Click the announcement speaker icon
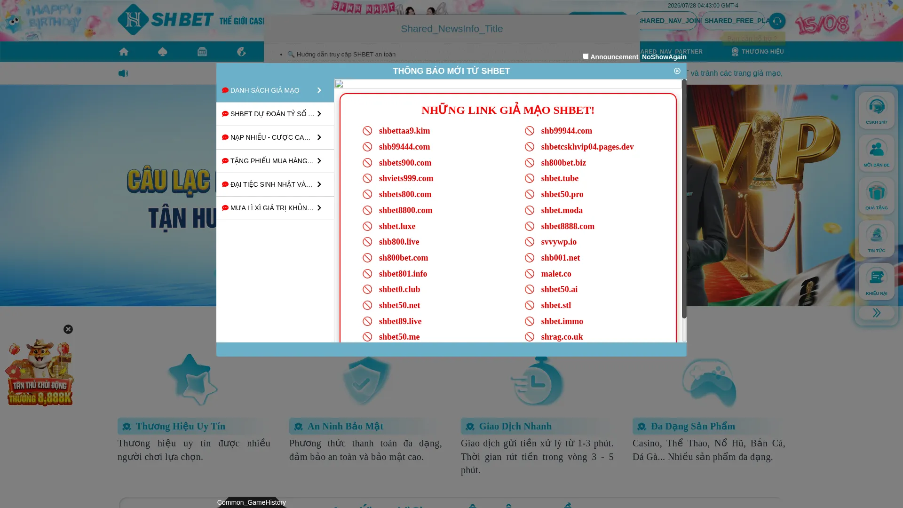Image resolution: width=903 pixels, height=508 pixels. 123,73
